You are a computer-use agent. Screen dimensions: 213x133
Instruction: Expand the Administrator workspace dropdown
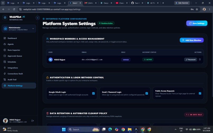click(x=19, y=28)
